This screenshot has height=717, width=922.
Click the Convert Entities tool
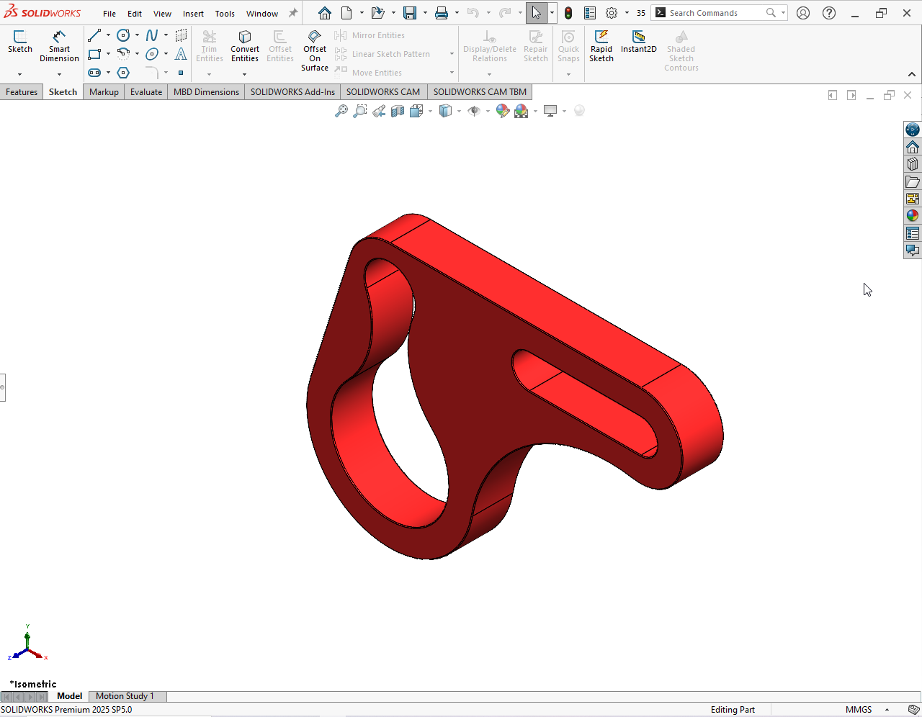[x=244, y=46]
